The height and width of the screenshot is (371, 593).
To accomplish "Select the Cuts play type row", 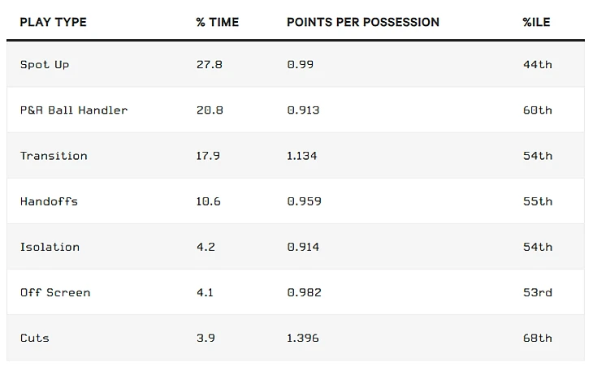I will [35, 337].
